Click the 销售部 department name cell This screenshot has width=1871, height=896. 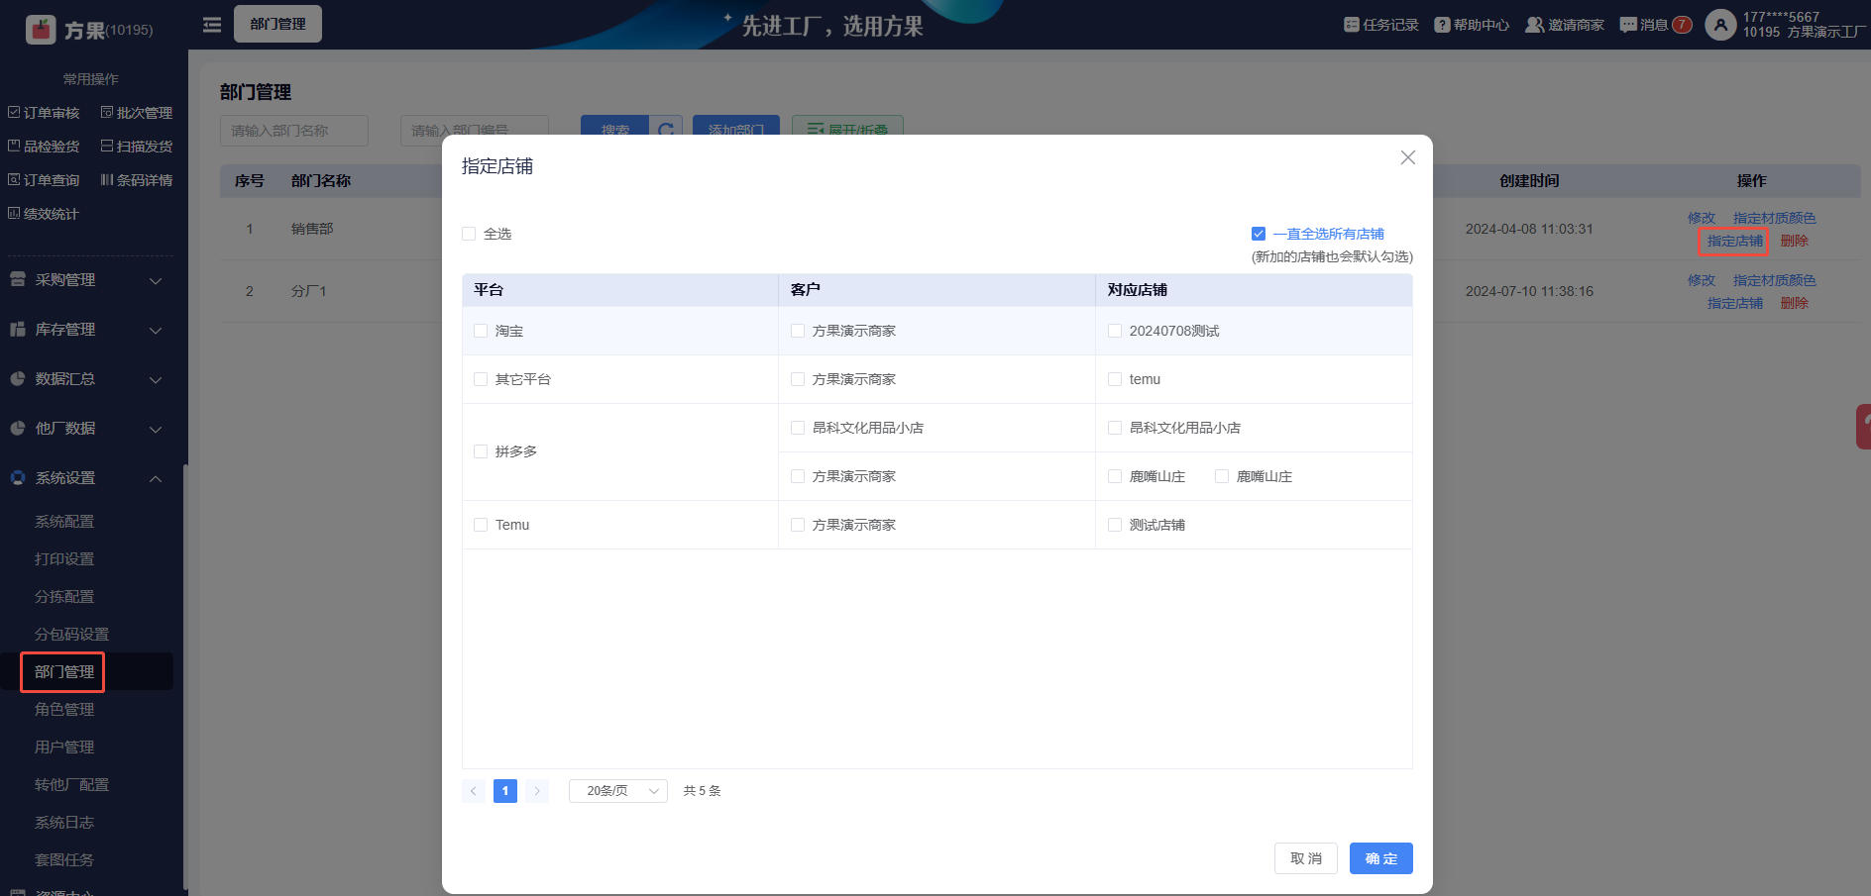pos(312,229)
